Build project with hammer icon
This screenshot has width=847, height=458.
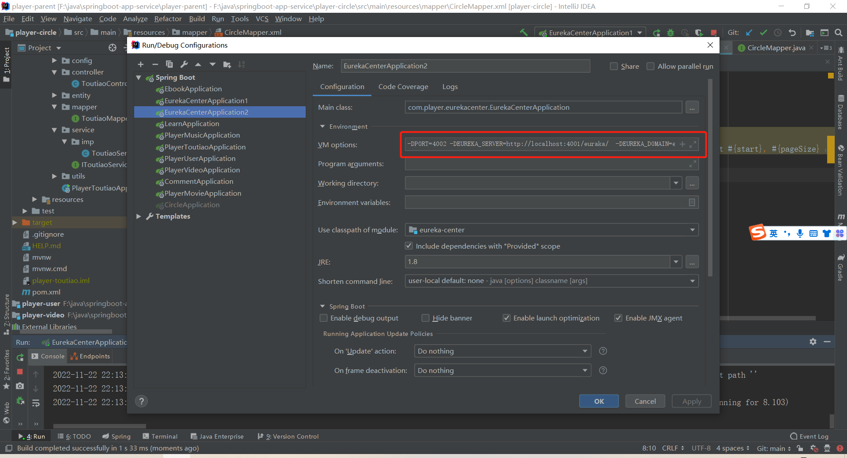coord(524,33)
